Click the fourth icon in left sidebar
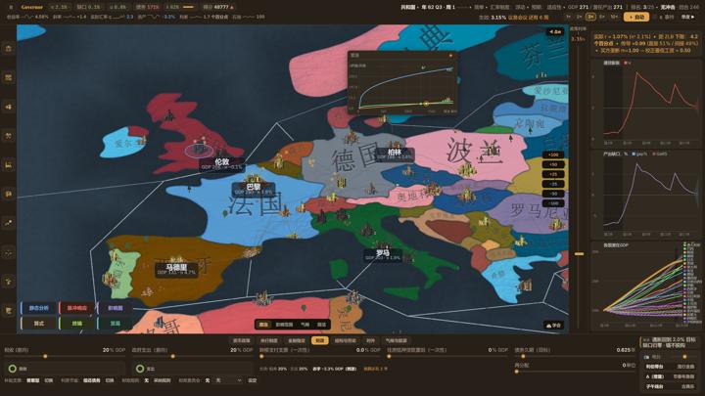Viewport: 705px width, 396px height. 9,136
